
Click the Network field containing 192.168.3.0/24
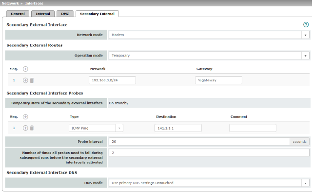click(112, 80)
